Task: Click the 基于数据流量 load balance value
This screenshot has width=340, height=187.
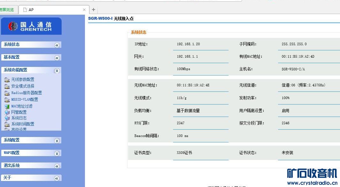Action: 188,111
